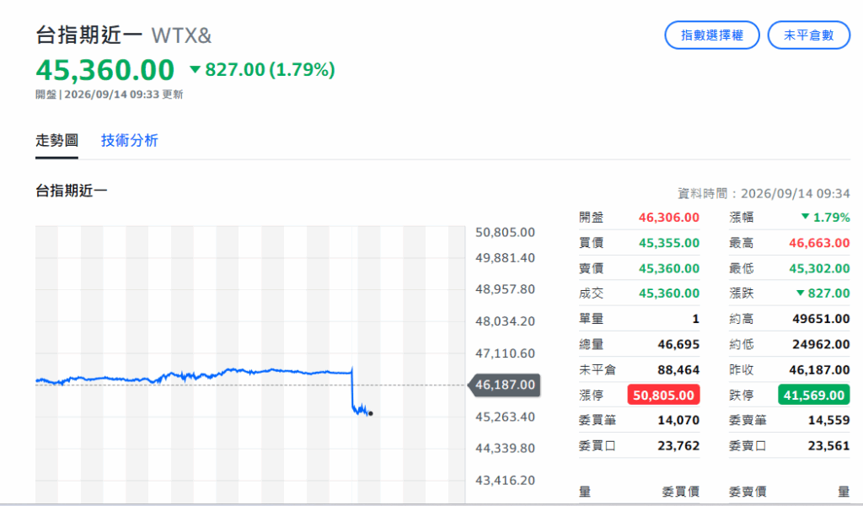The image size is (863, 506).
Task: Click the red 漲停 50,805.00 badge
Action: pos(663,396)
